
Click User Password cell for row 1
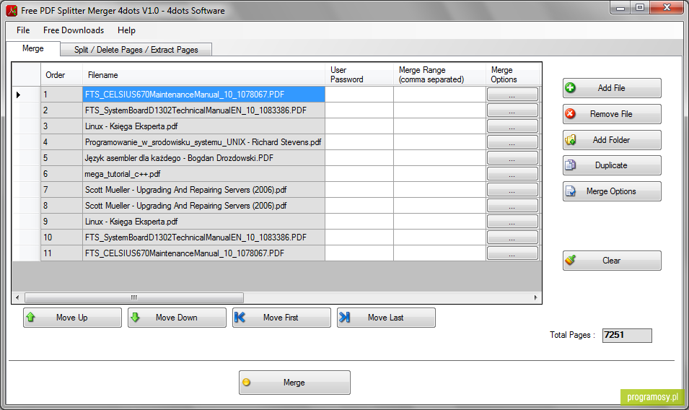coord(359,94)
